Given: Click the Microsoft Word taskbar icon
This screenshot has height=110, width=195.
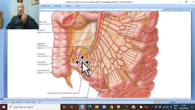Looking at the screenshot, I should point(82,107).
